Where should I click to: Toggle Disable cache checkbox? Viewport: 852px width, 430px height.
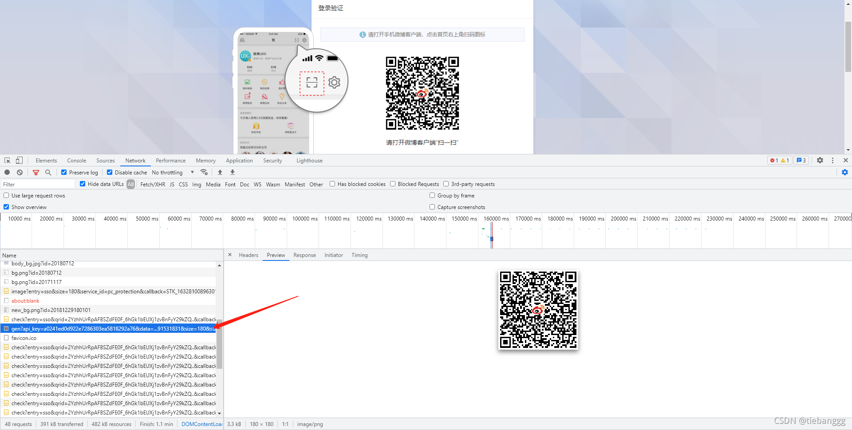click(110, 172)
